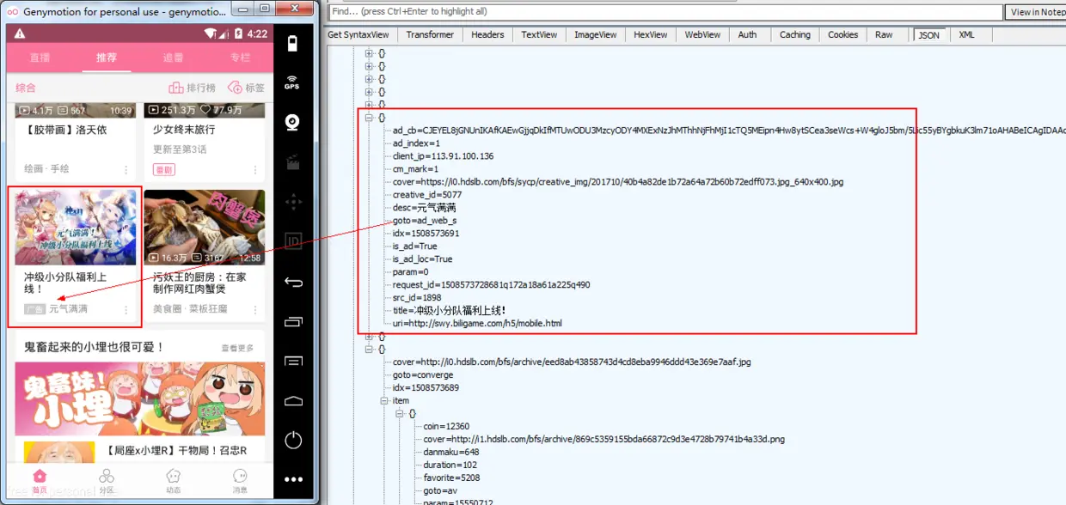Open Genymotion battery widget icon
1066x505 pixels.
[293, 44]
